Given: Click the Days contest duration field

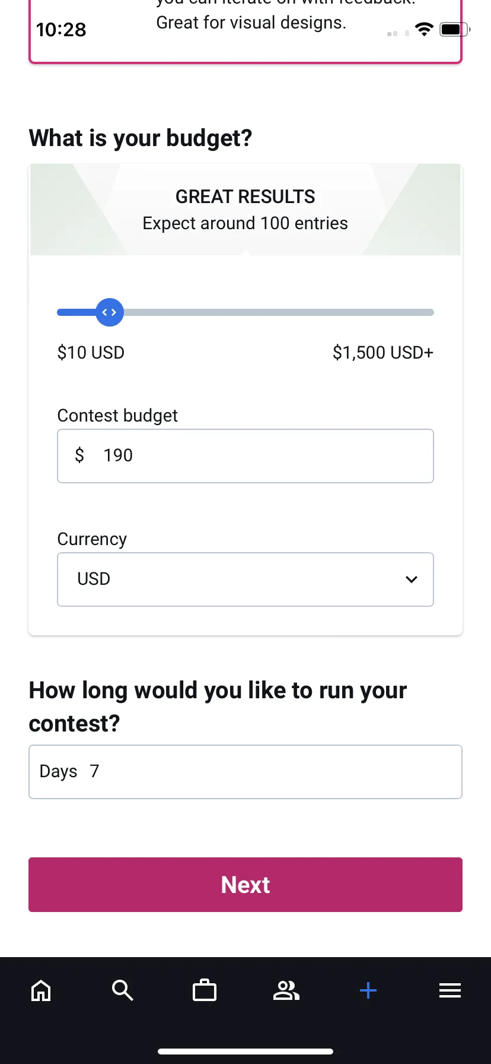Looking at the screenshot, I should [x=245, y=772].
